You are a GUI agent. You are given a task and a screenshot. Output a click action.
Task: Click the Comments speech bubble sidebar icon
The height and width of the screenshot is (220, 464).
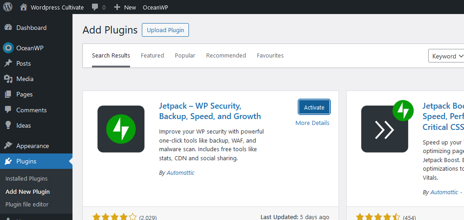[x=8, y=110]
